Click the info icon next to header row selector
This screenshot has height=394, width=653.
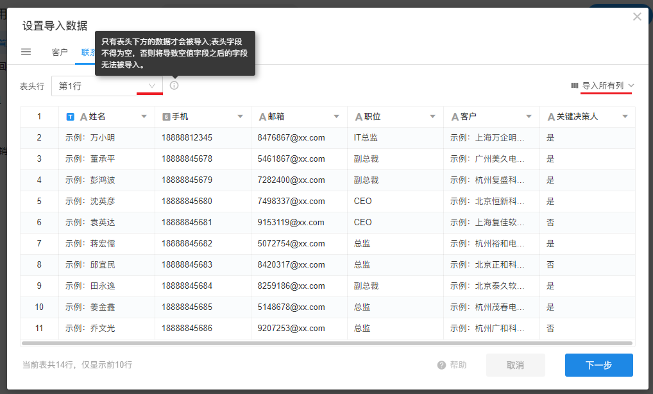pyautogui.click(x=174, y=85)
